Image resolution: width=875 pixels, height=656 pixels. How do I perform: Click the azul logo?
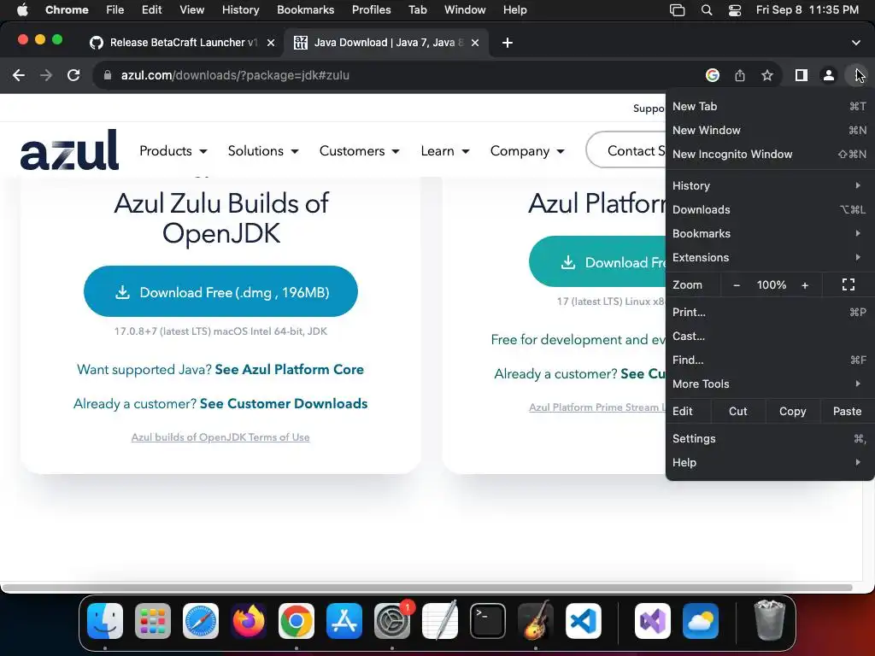pos(69,149)
